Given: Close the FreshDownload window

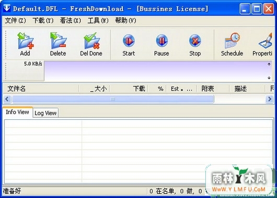Looking at the screenshot, I should (x=269, y=9).
